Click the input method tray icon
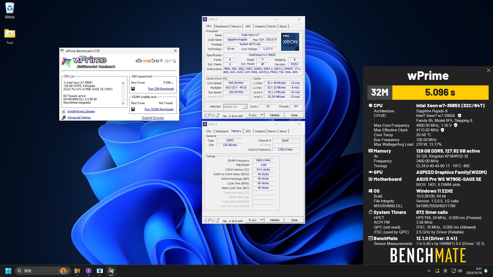The height and width of the screenshot is (277, 493). coord(445,271)
